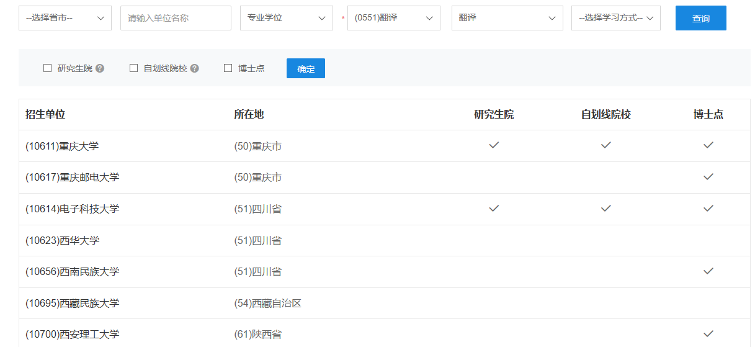Click (54)西藏自治区 location cell

coord(267,303)
